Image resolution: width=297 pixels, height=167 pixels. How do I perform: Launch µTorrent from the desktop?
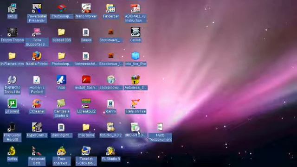[12, 103]
